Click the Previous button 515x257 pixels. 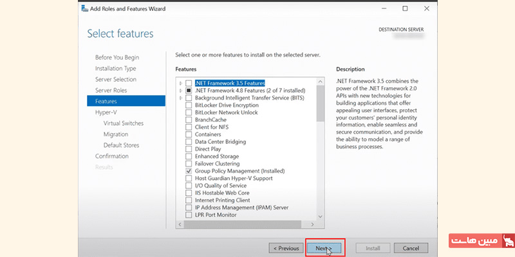pyautogui.click(x=286, y=248)
